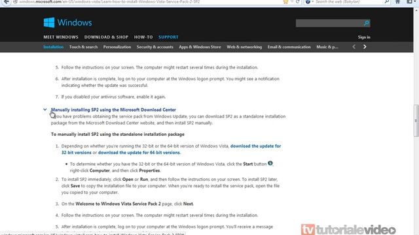Viewport: 419px width, 235px height.
Task: Click the Start button orb image in text
Action: click(270, 163)
